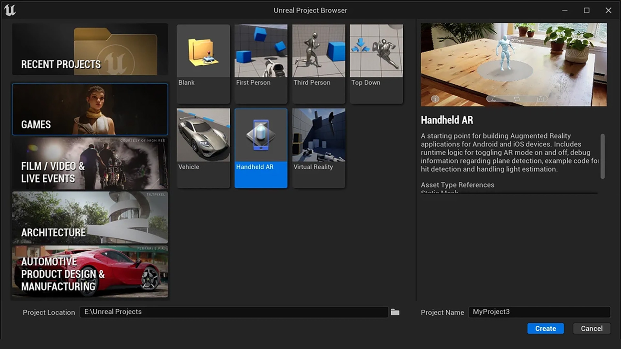Click the Handheld AR preview image
Screen dimensions: 621x349
click(x=513, y=65)
